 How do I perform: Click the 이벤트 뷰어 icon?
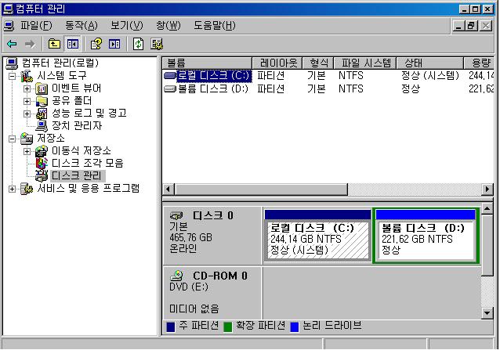[42, 88]
